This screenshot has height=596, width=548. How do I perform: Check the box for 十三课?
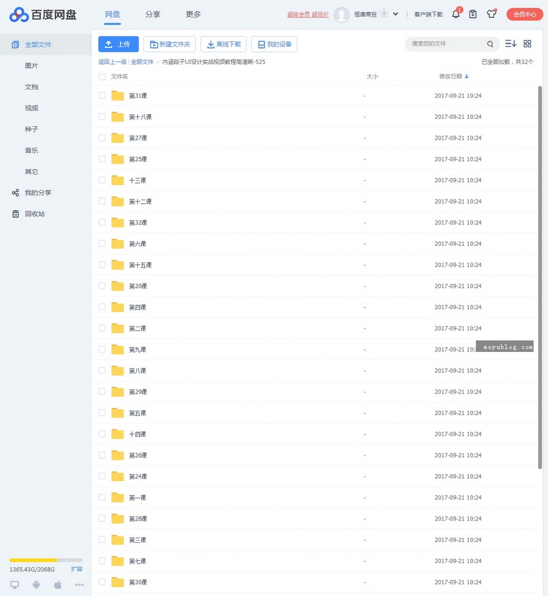tap(102, 180)
